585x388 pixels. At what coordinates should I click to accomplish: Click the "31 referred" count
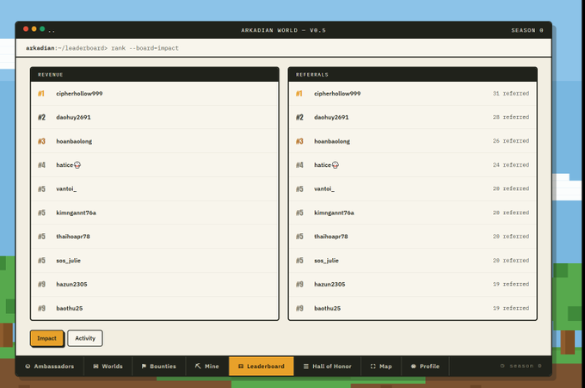(511, 94)
